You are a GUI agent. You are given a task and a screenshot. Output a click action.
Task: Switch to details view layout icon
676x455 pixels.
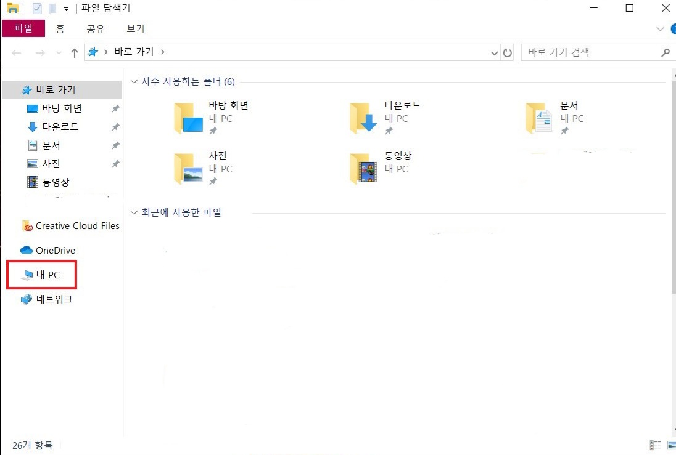click(655, 445)
